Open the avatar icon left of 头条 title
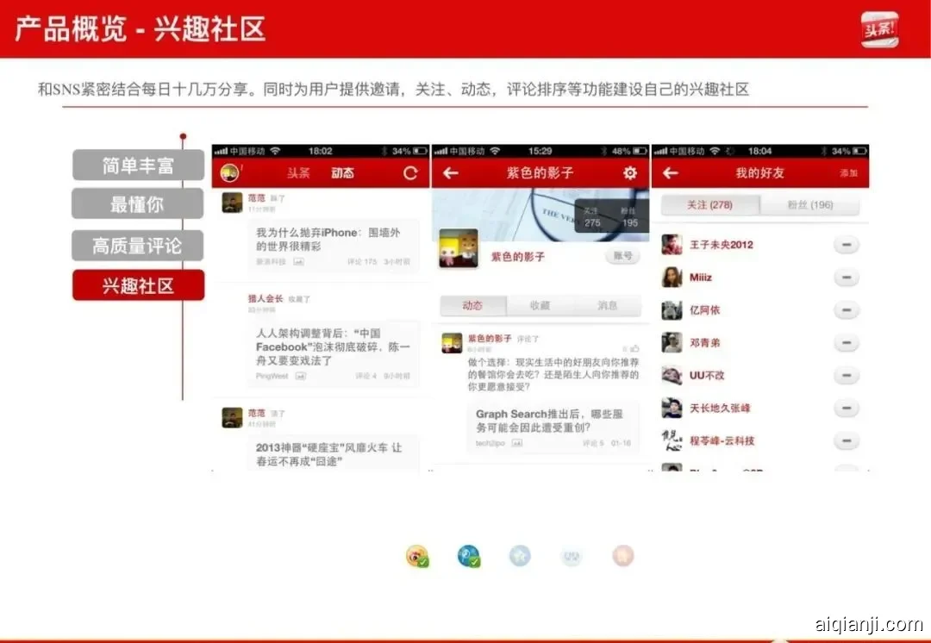This screenshot has width=931, height=643. (228, 171)
